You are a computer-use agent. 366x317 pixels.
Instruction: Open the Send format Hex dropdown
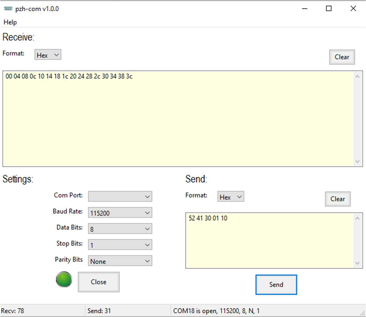[231, 197]
